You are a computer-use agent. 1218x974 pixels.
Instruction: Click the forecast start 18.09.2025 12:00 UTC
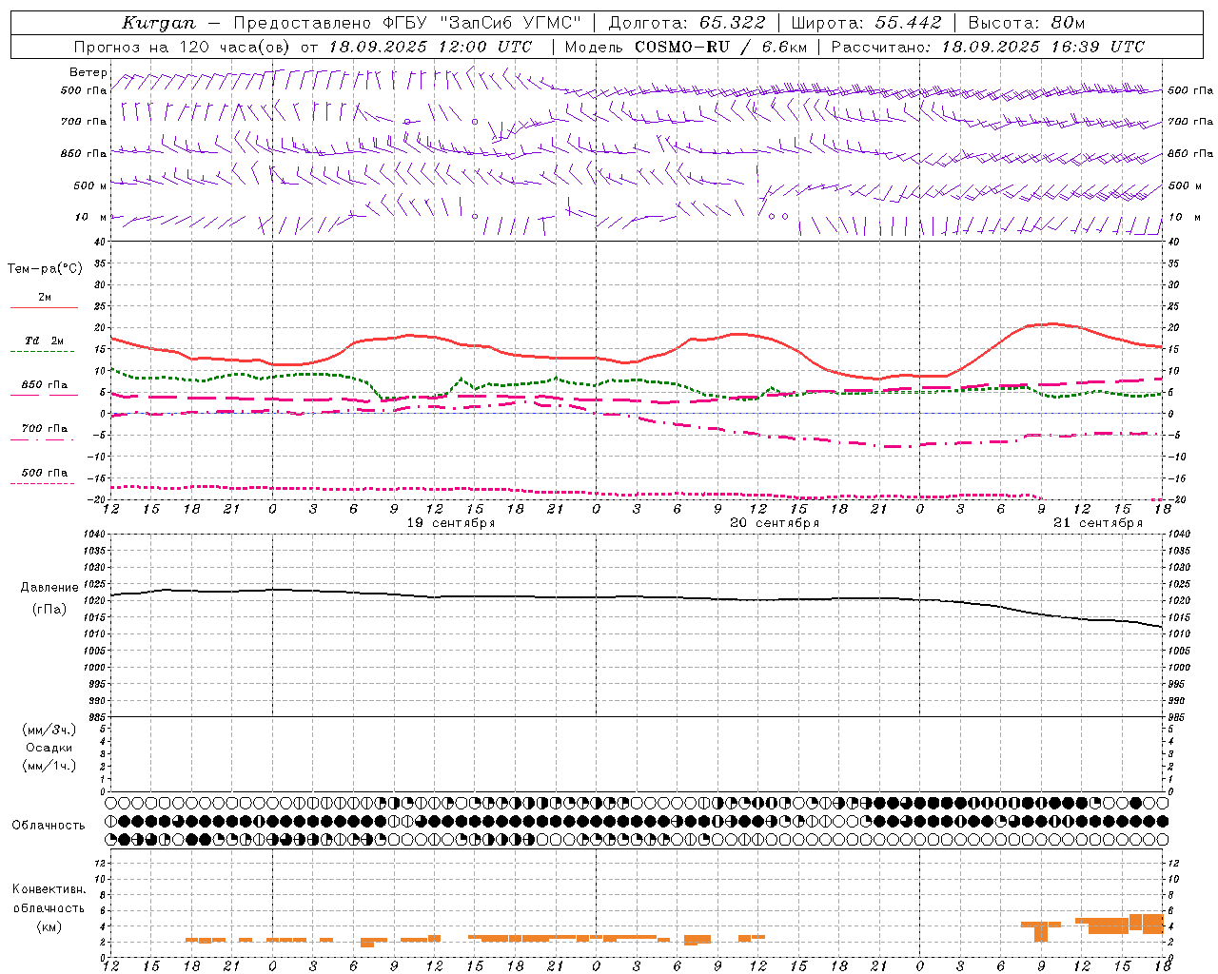[430, 46]
